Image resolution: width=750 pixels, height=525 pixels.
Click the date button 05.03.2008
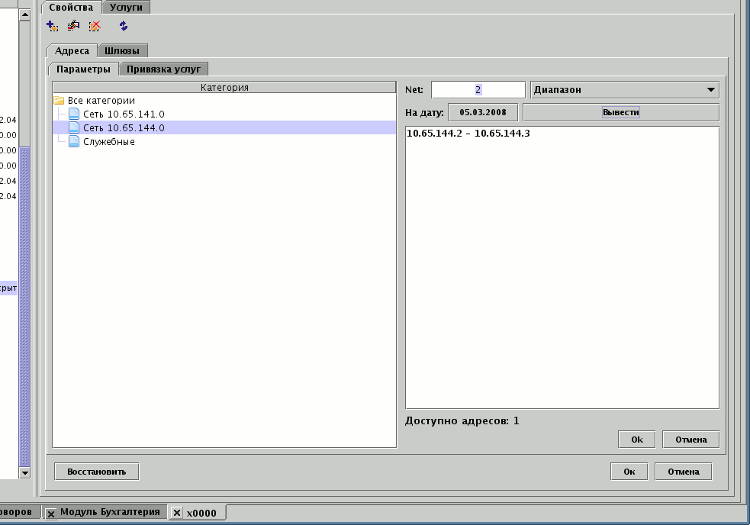click(x=483, y=112)
